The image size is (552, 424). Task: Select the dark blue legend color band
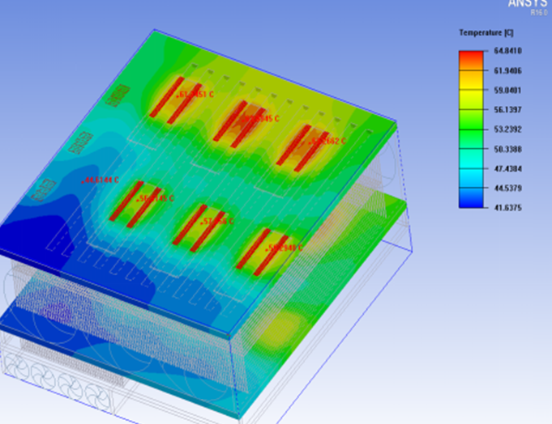pos(472,198)
